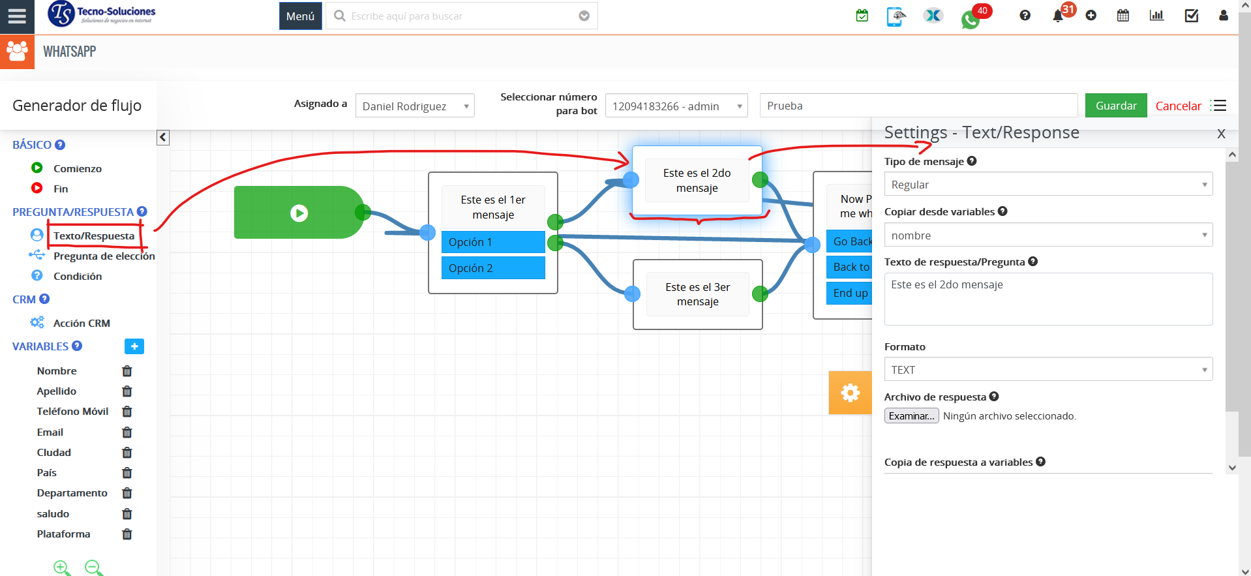Click the zoom out magnifier icon

click(x=94, y=568)
